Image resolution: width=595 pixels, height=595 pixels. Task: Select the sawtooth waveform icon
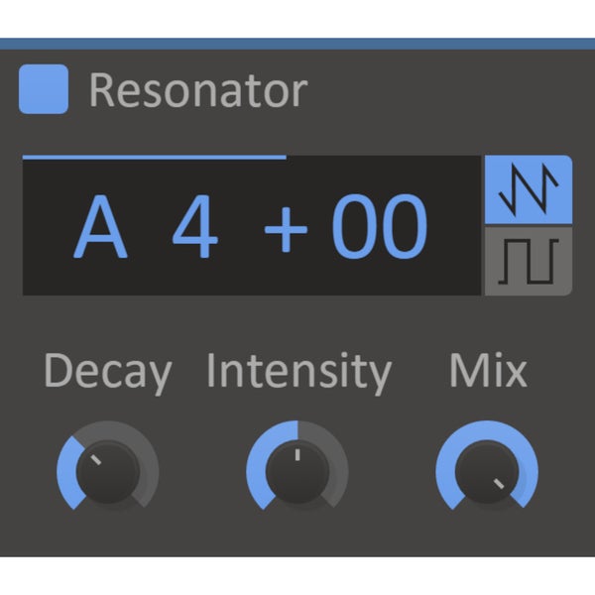click(x=529, y=189)
